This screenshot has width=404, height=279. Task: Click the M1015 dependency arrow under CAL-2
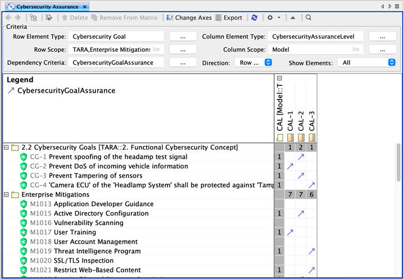coord(301,213)
